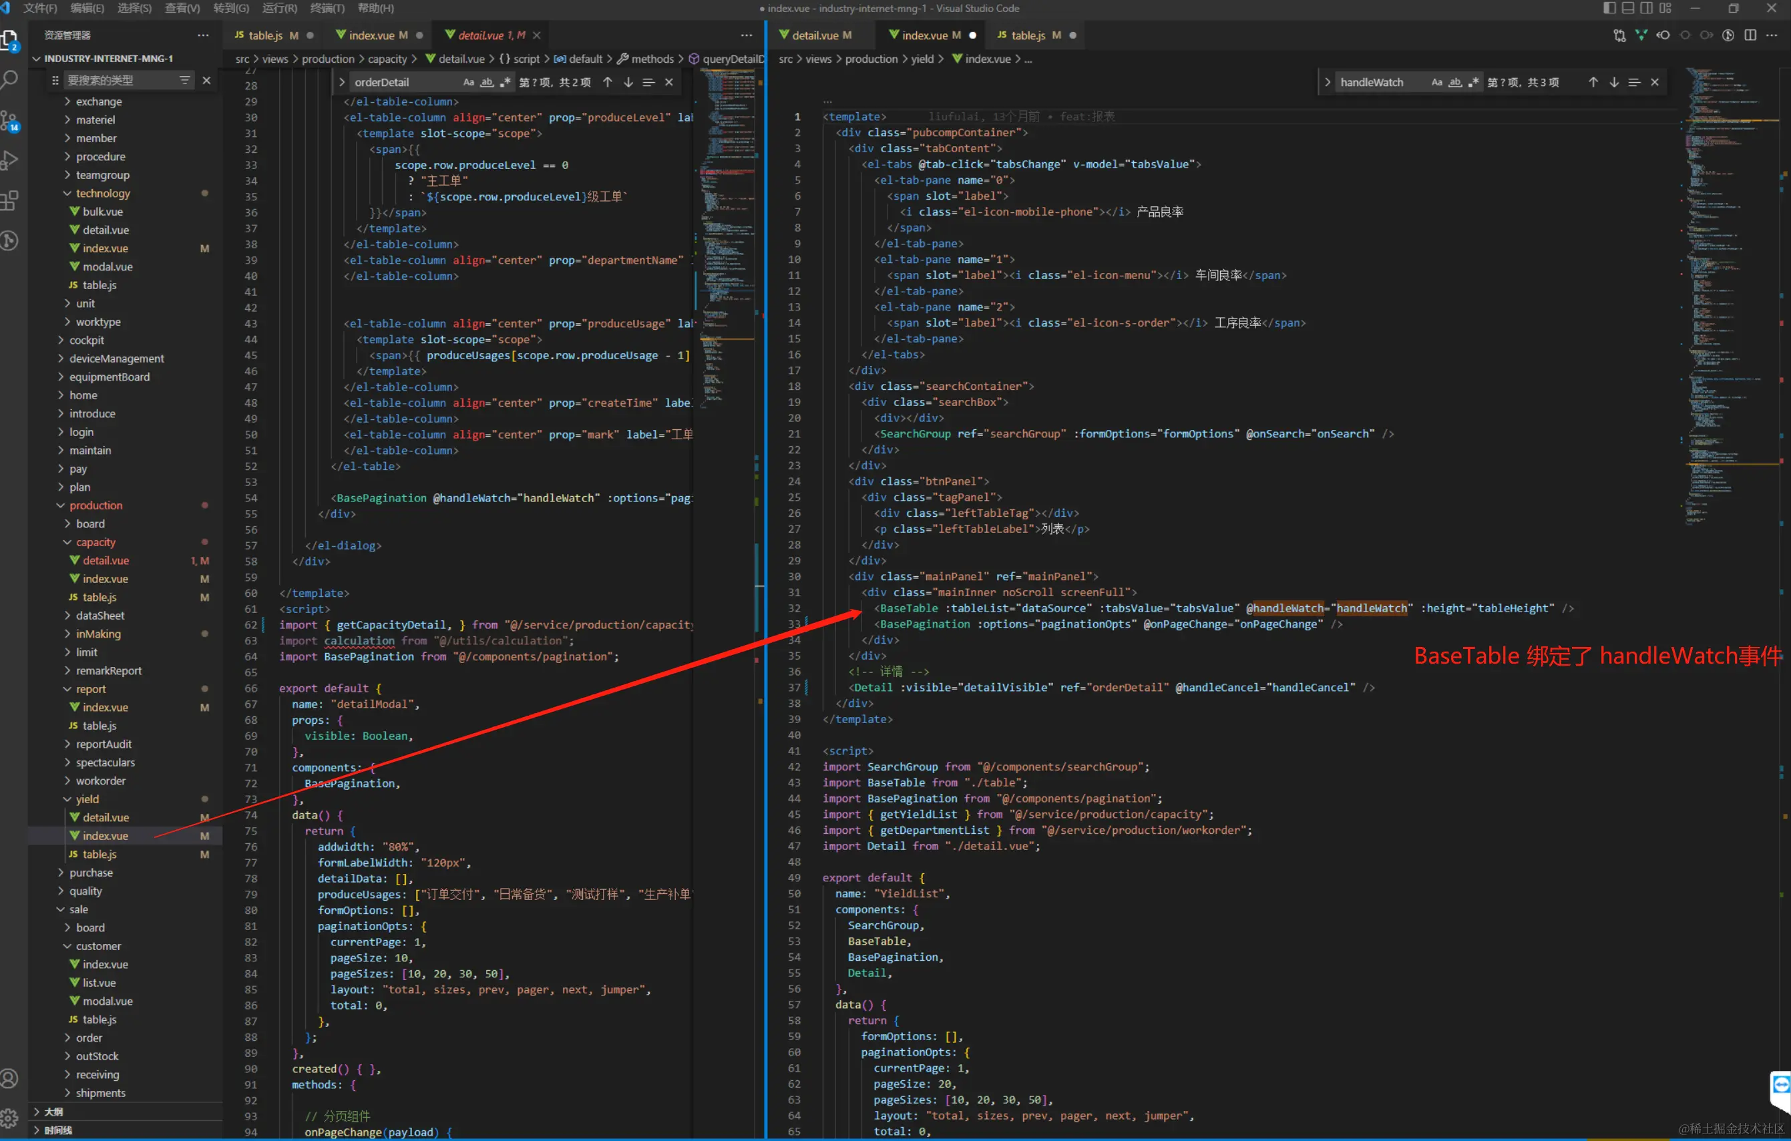Click the split editor right icon

tap(1750, 35)
